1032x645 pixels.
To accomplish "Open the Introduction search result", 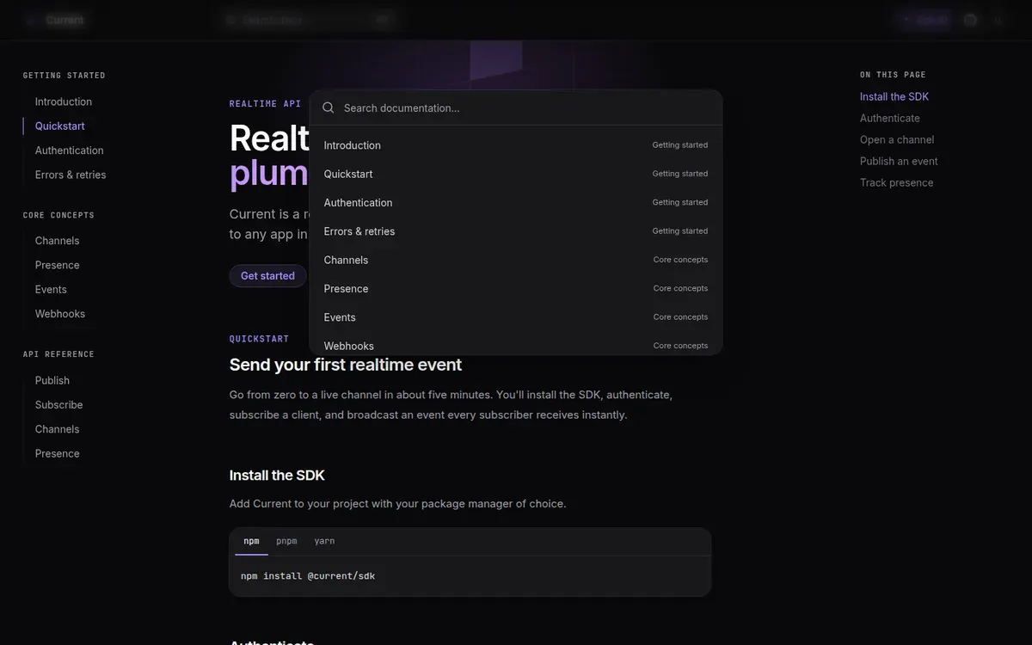I will pyautogui.click(x=516, y=145).
